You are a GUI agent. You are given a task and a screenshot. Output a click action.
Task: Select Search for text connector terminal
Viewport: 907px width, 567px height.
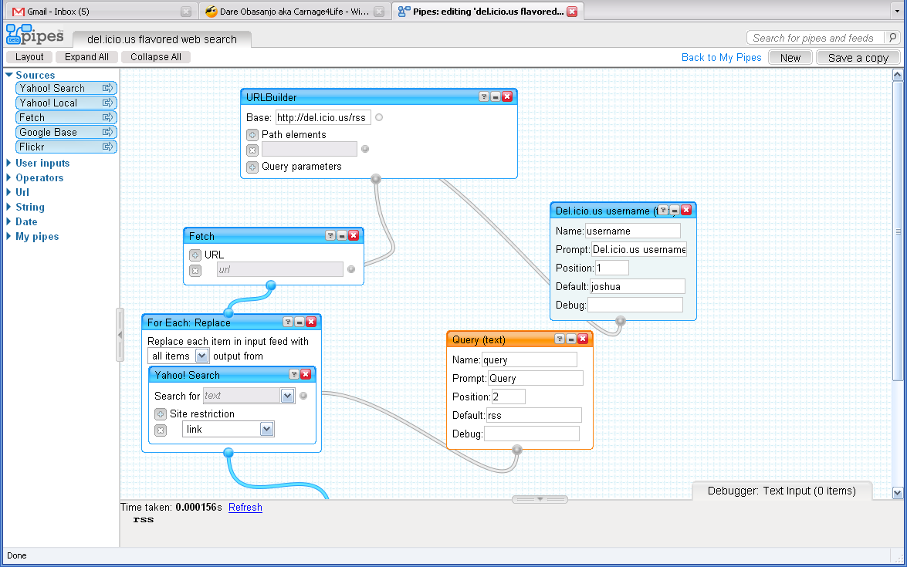coord(303,396)
